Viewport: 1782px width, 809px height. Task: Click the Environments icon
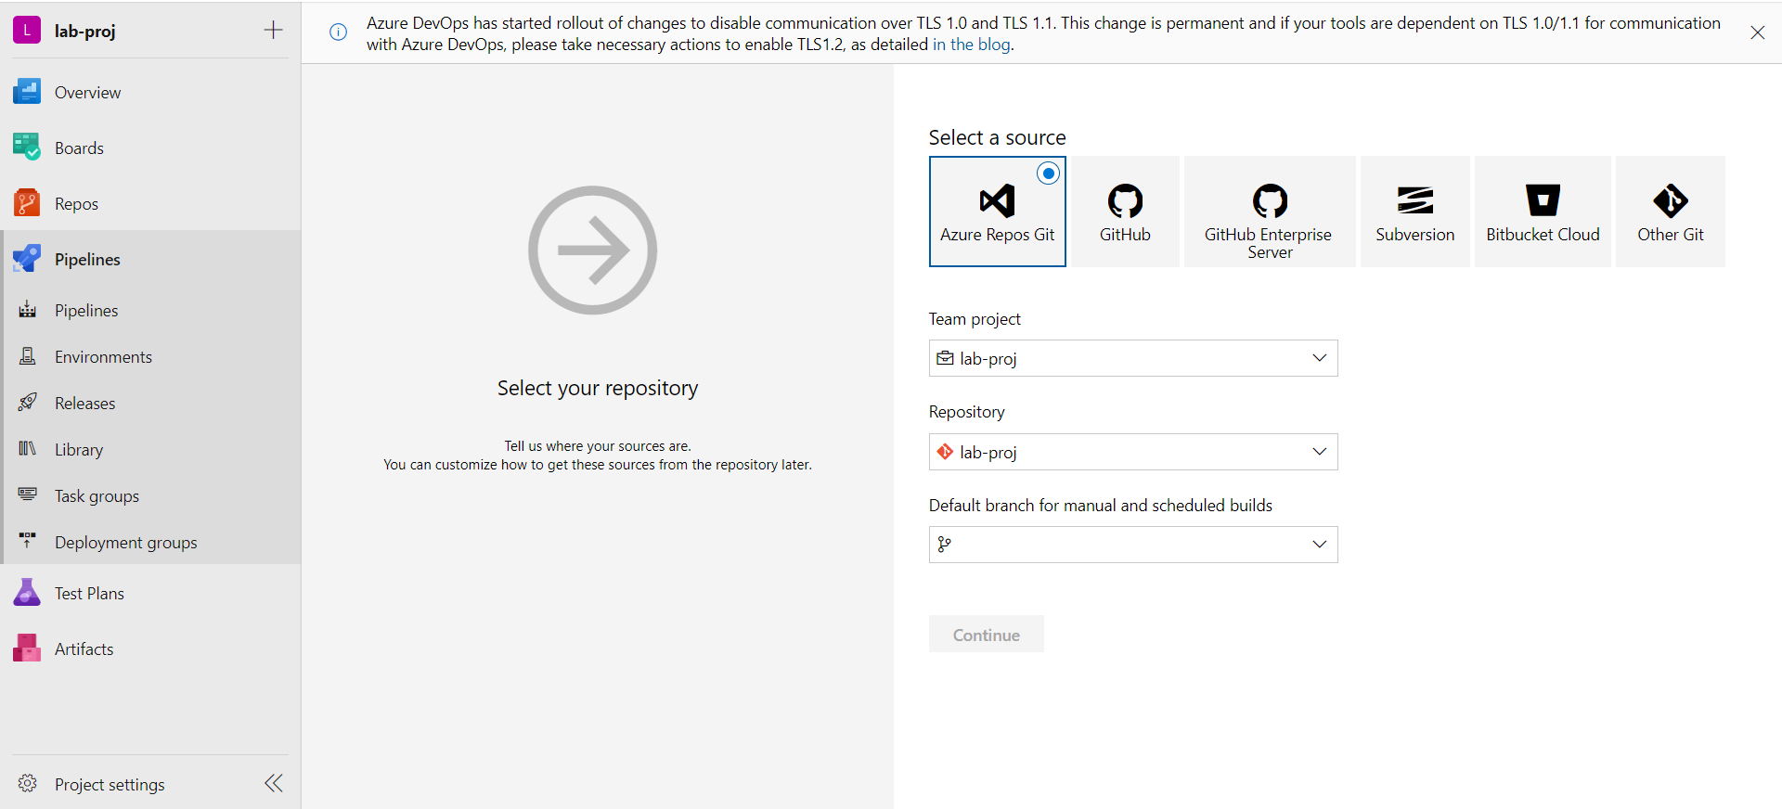click(x=28, y=356)
